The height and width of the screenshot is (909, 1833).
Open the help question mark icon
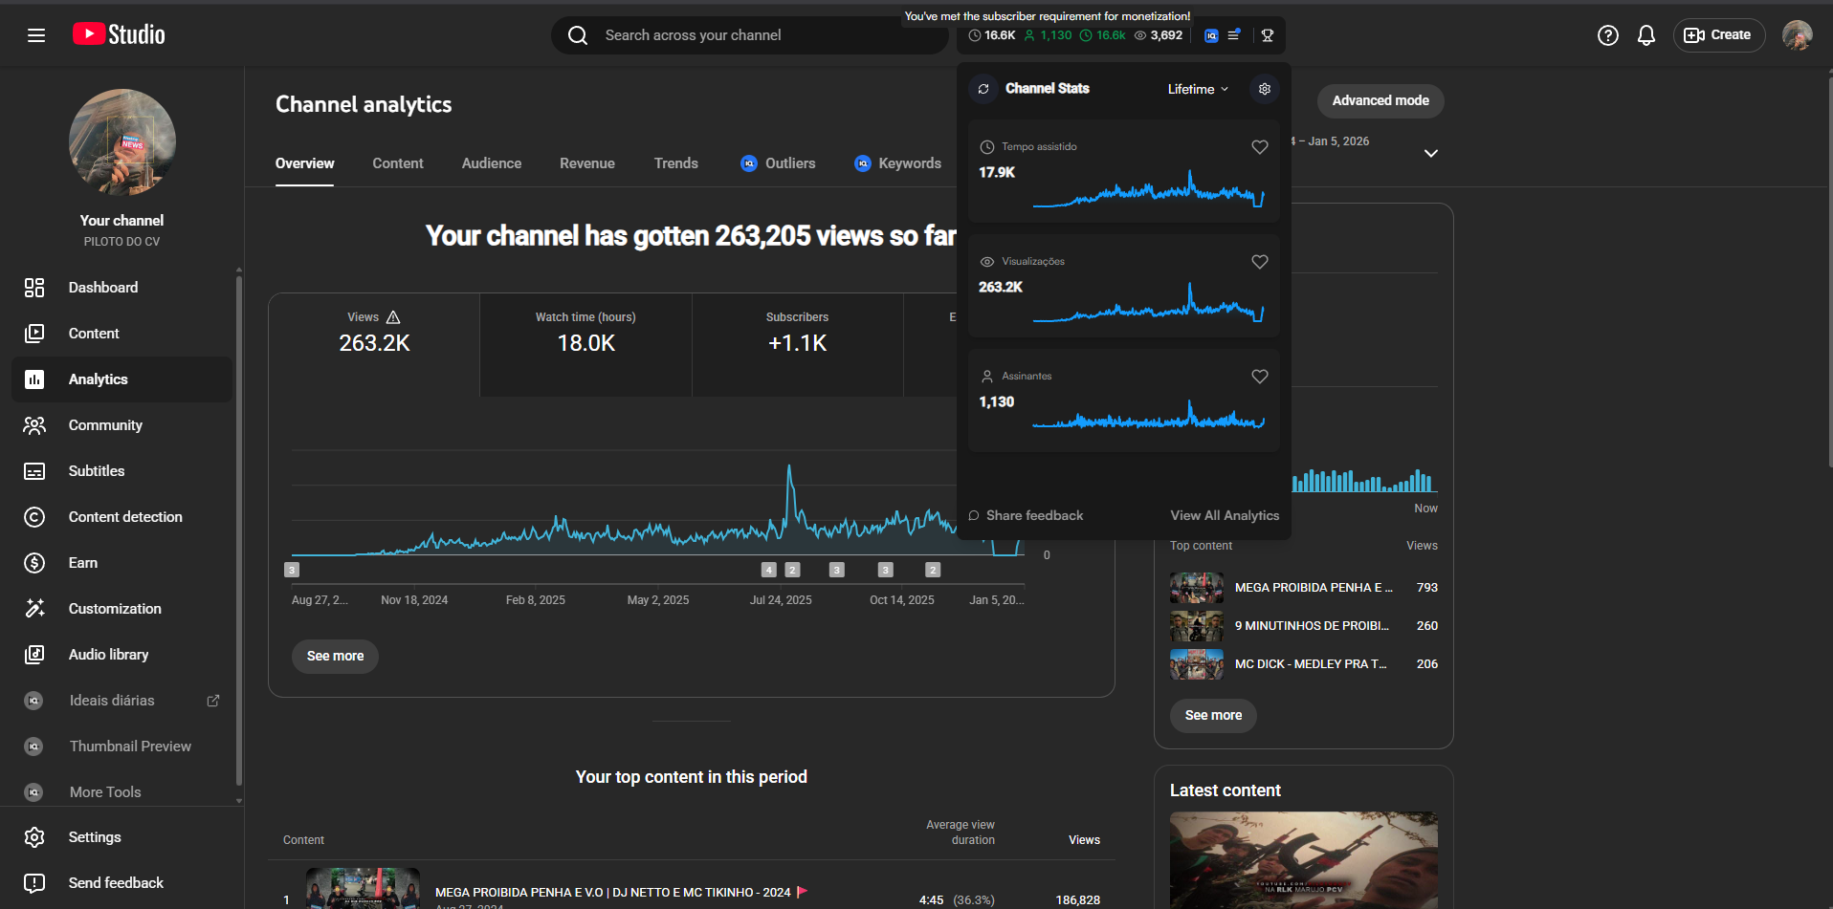pyautogui.click(x=1607, y=35)
